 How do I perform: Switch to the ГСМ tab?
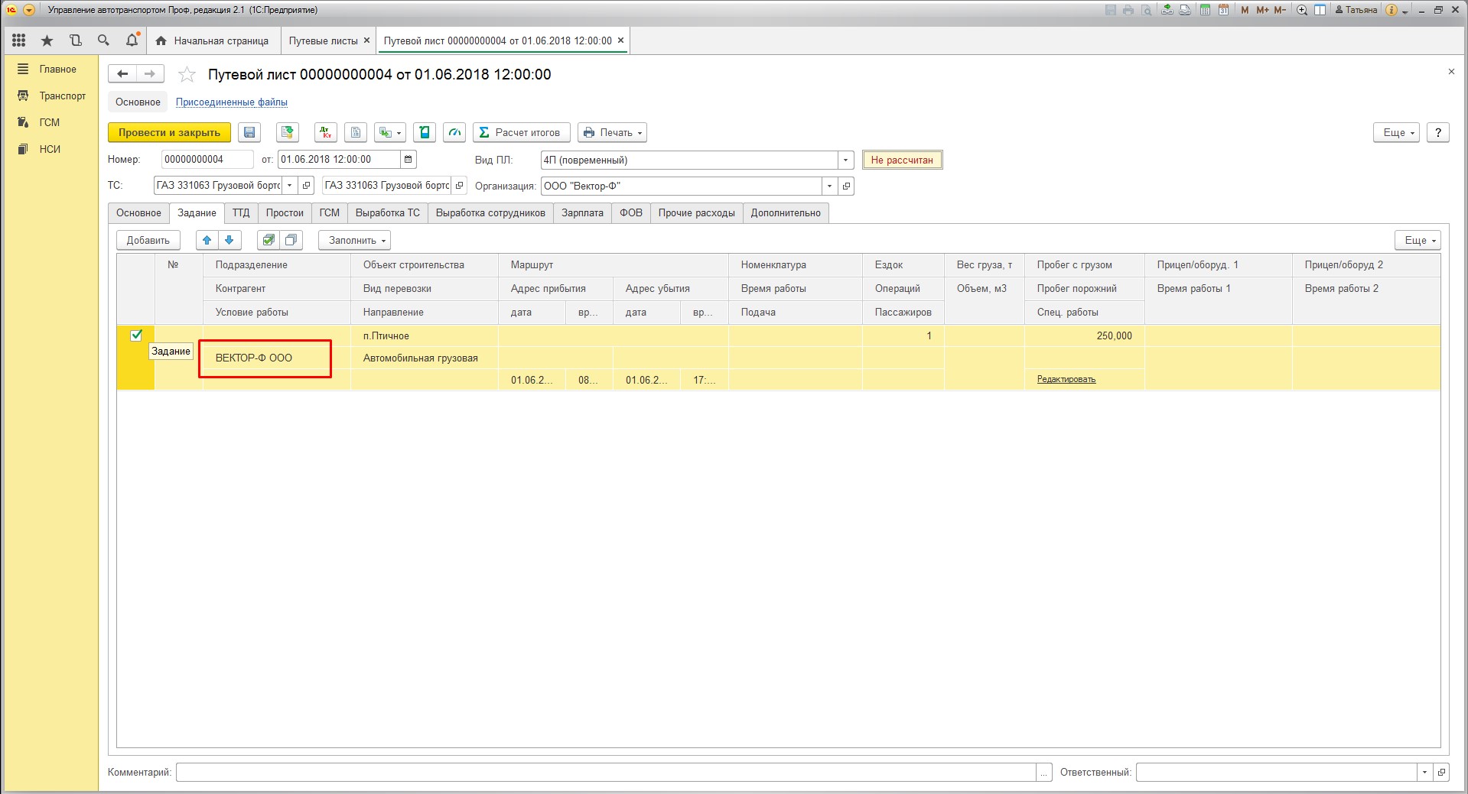coord(329,213)
